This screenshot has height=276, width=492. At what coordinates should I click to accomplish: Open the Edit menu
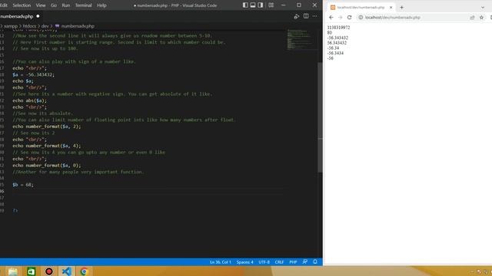[x=4, y=5]
